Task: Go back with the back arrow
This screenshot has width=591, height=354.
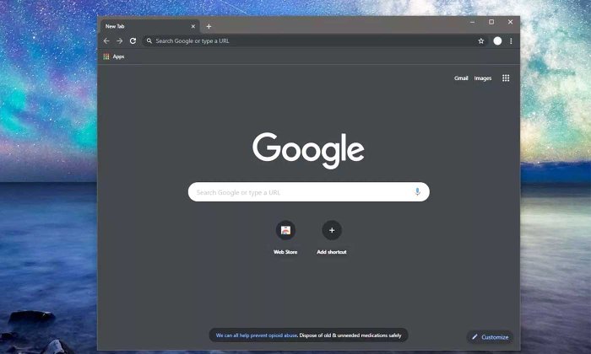Action: coord(106,41)
